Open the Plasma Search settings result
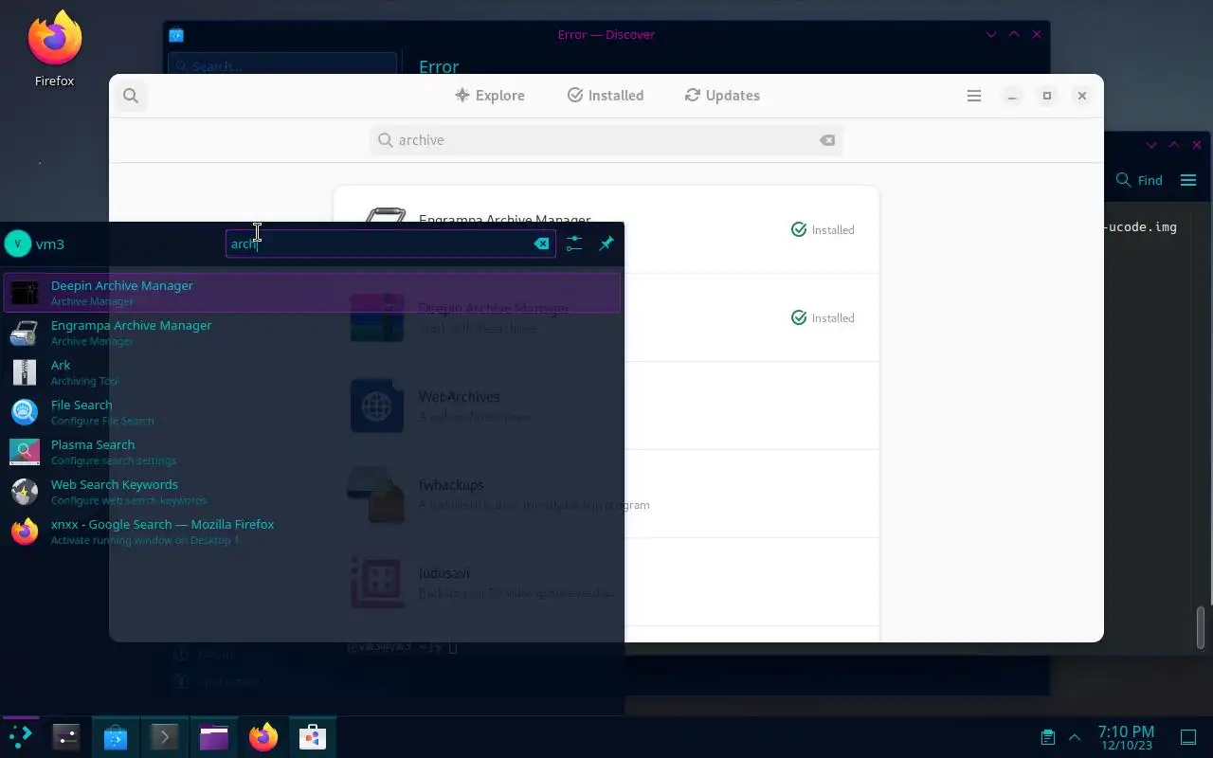 [x=312, y=452]
